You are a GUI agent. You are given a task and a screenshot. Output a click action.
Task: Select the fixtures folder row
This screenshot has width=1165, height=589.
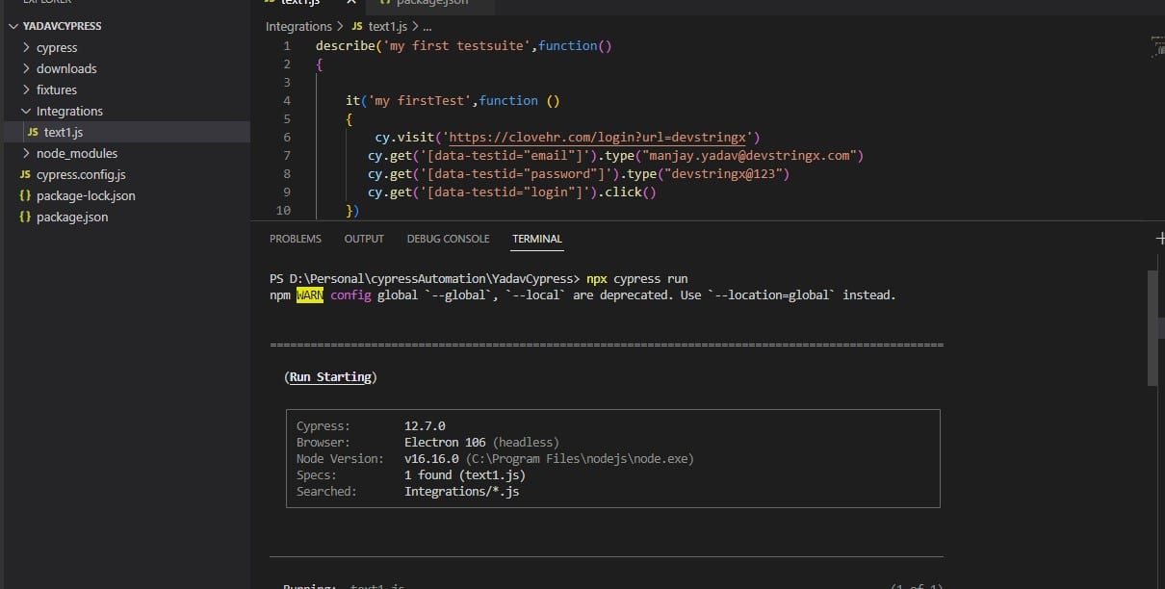pos(125,90)
